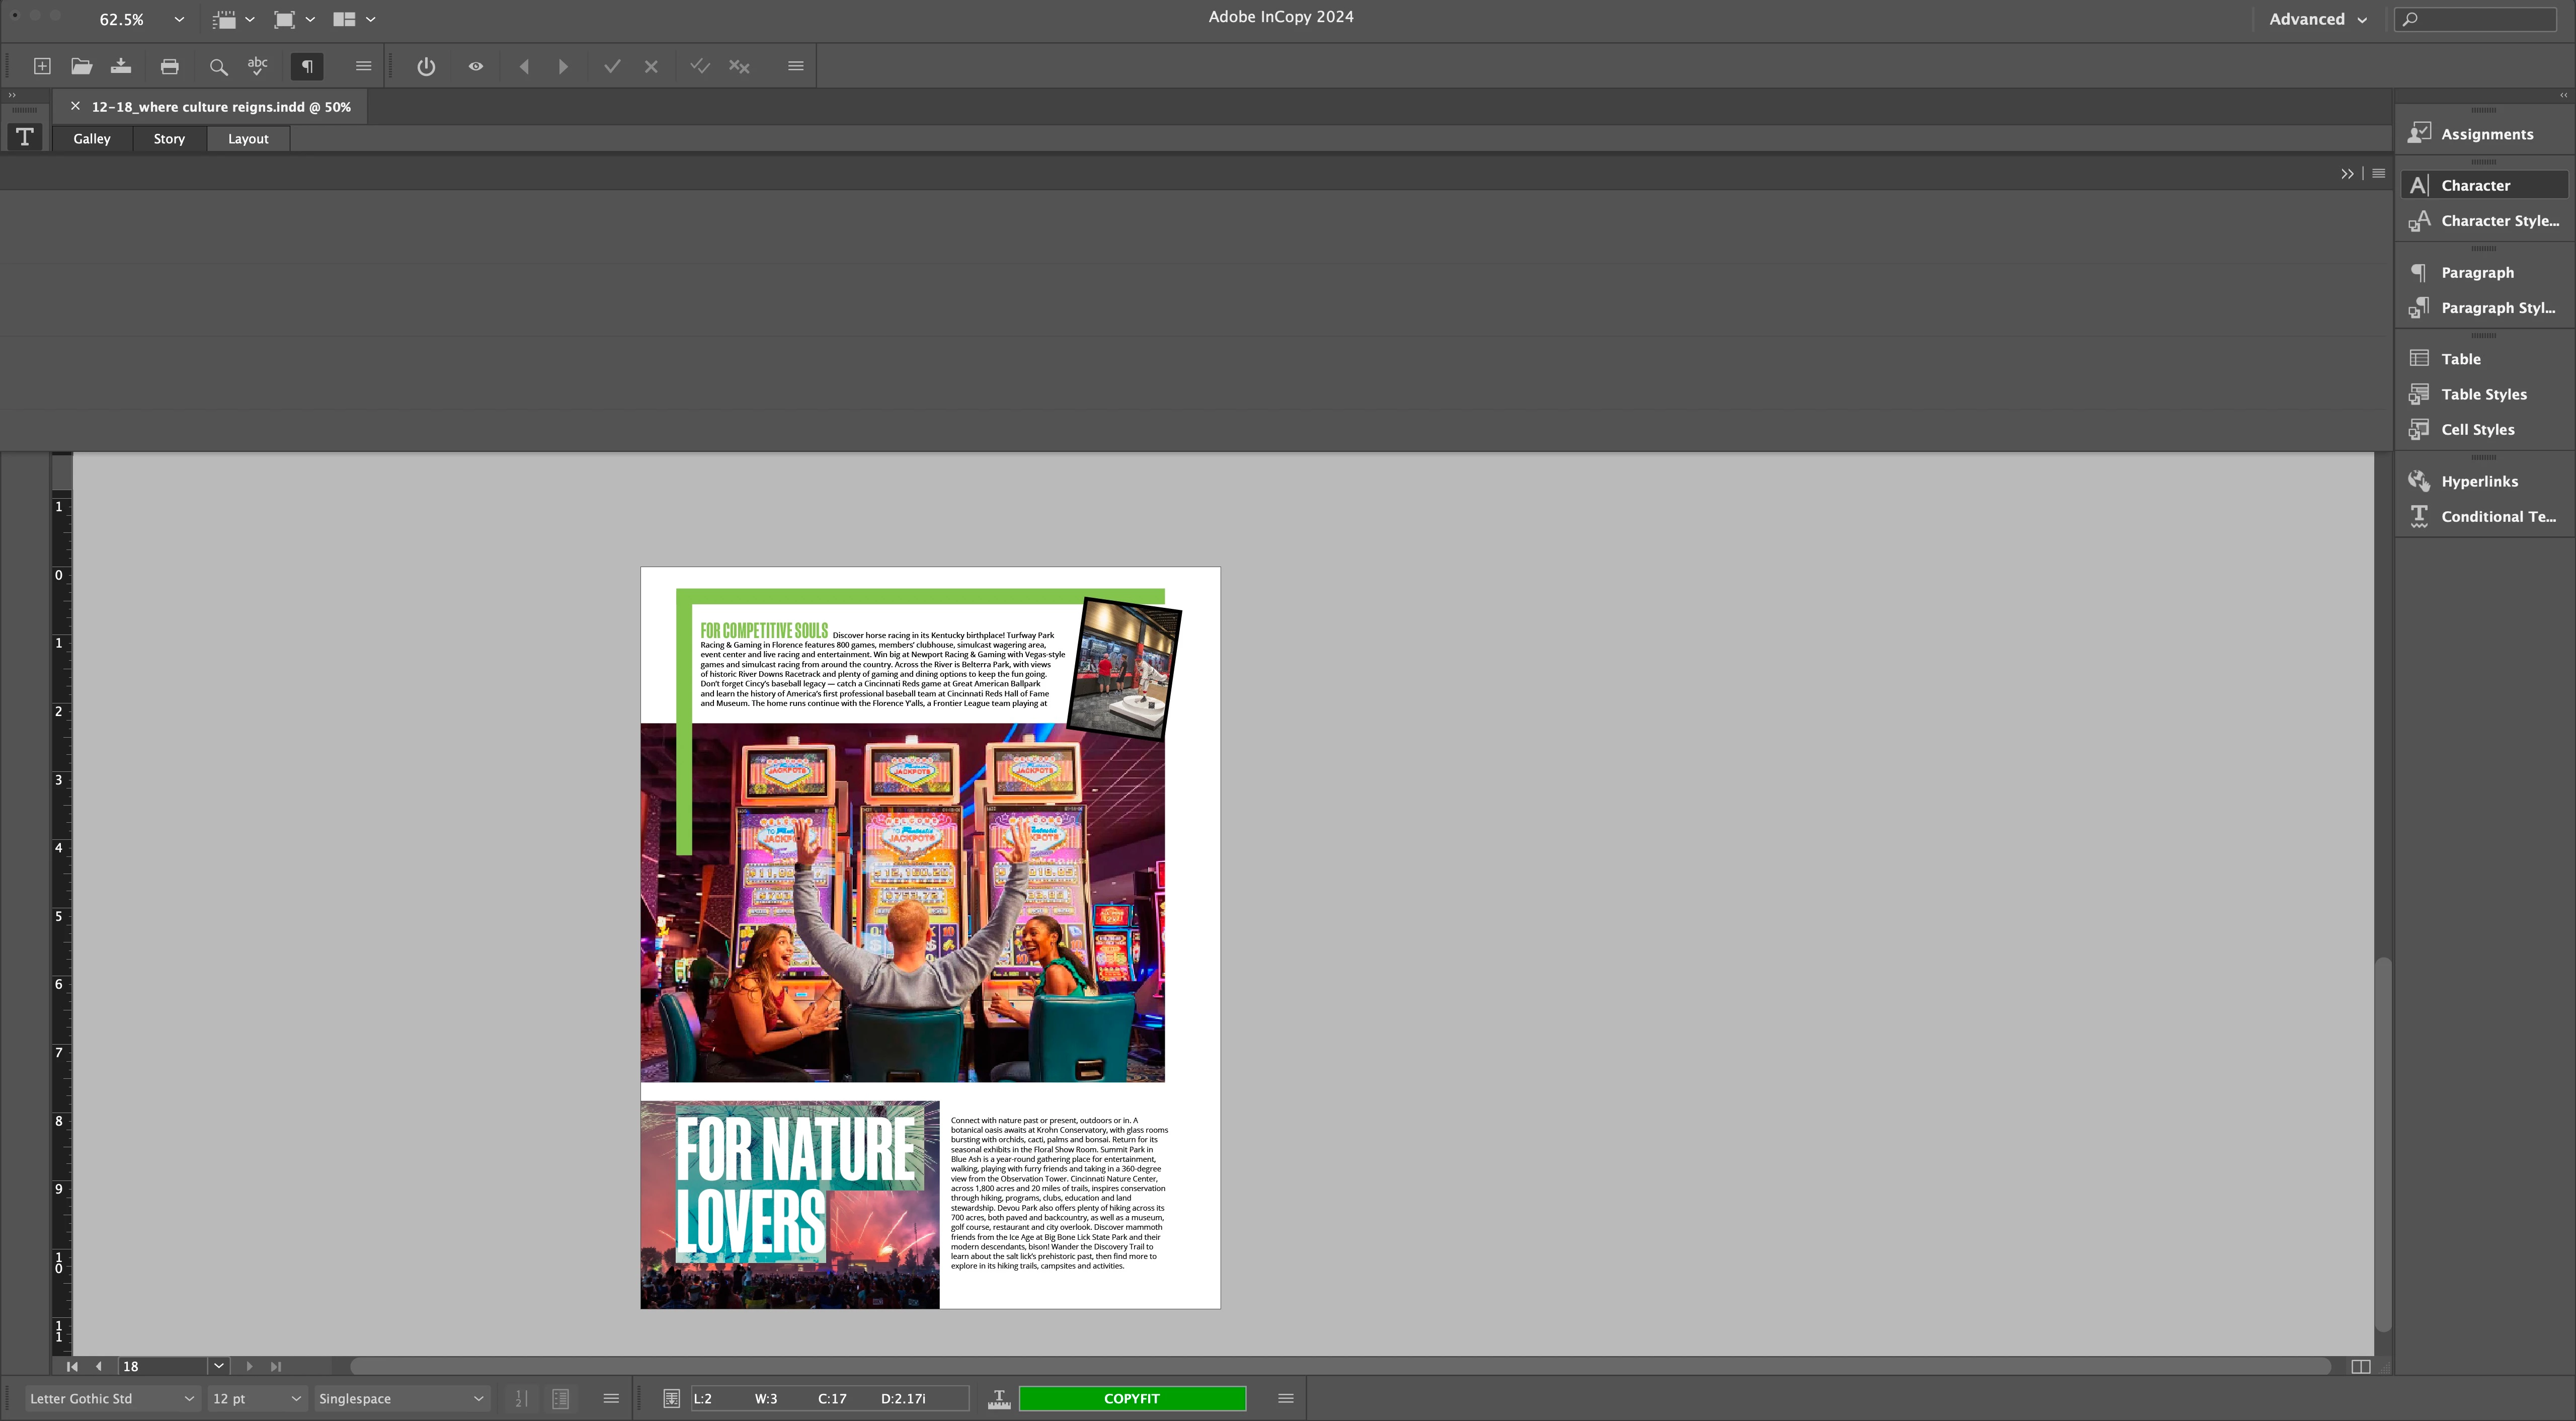This screenshot has width=2576, height=1421.
Task: Open the Find/Change magnifier icon
Action: 217,67
